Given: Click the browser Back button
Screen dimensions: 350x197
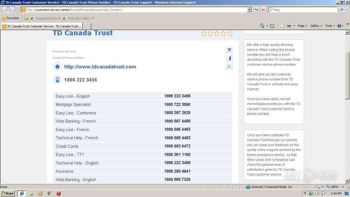Looking at the screenshot, I should (4, 10).
